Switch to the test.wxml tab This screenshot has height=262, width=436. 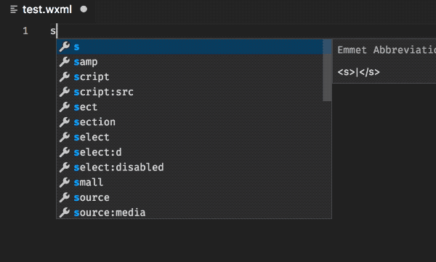47,9
